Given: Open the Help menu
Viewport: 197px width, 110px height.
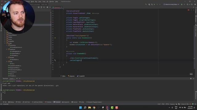Looking at the screenshot, I should 57,2.
